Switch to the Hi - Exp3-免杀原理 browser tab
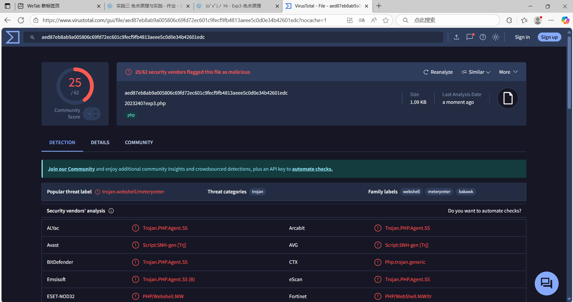Viewport: 573px width, 302px height. pyautogui.click(x=238, y=6)
